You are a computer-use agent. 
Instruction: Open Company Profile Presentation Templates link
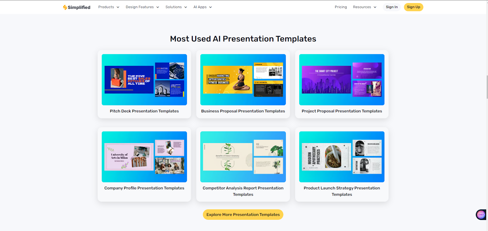coord(144,188)
